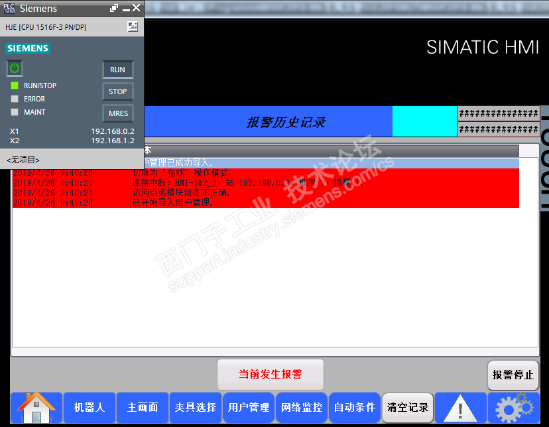Open the home screen house icon
Screen dimensions: 549x427
click(x=36, y=408)
